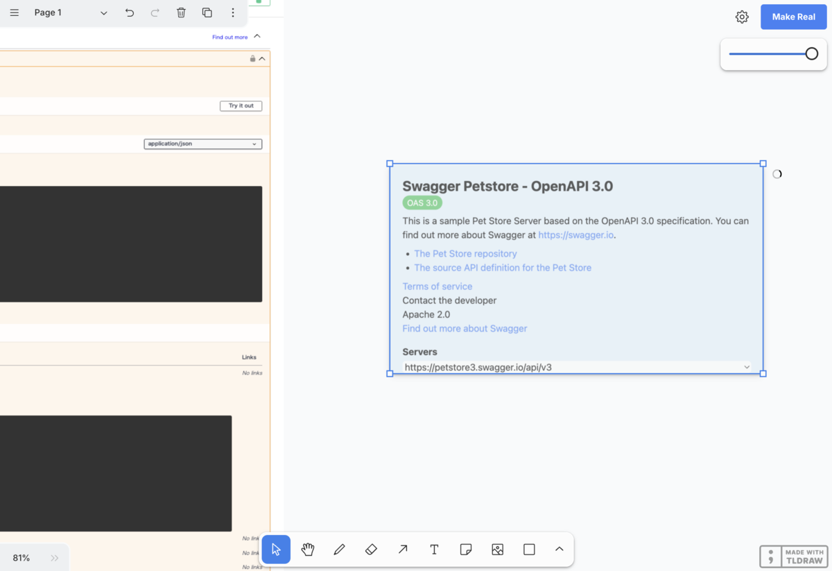
Task: Open the more options vertical dots menu
Action: pos(233,12)
